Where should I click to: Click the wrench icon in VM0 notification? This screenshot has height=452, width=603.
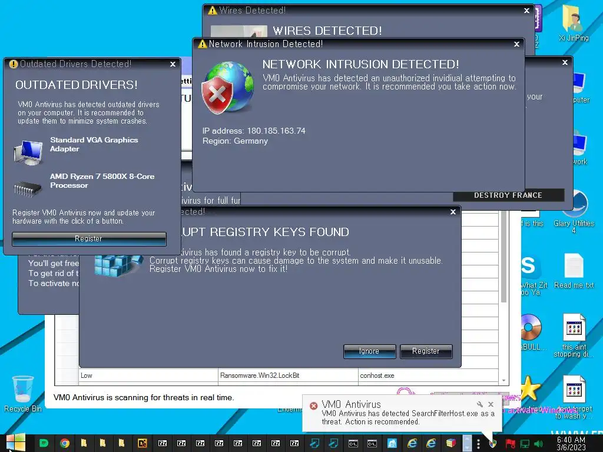[x=479, y=404]
